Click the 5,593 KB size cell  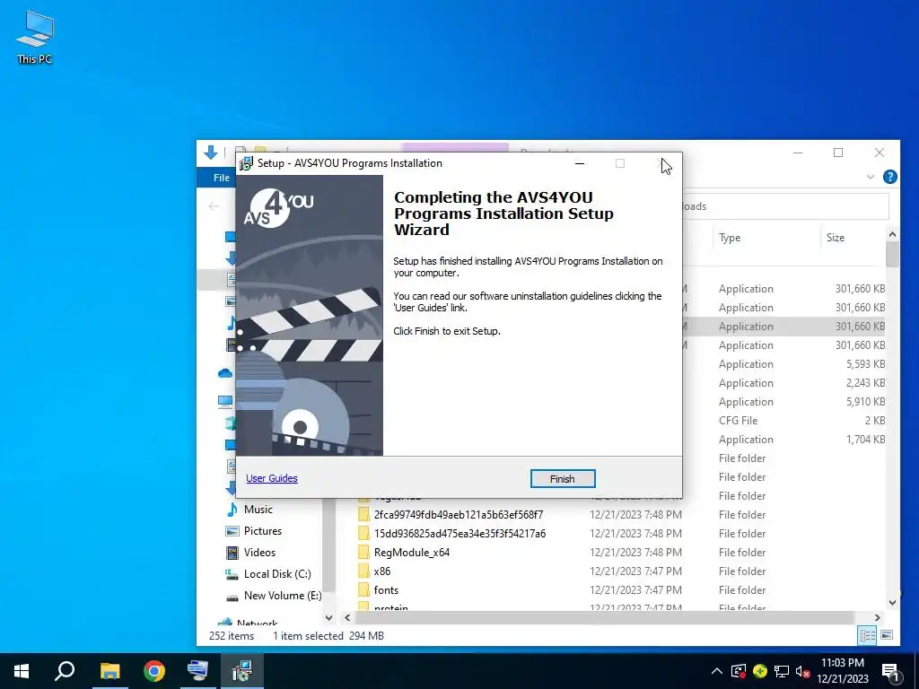click(x=865, y=364)
